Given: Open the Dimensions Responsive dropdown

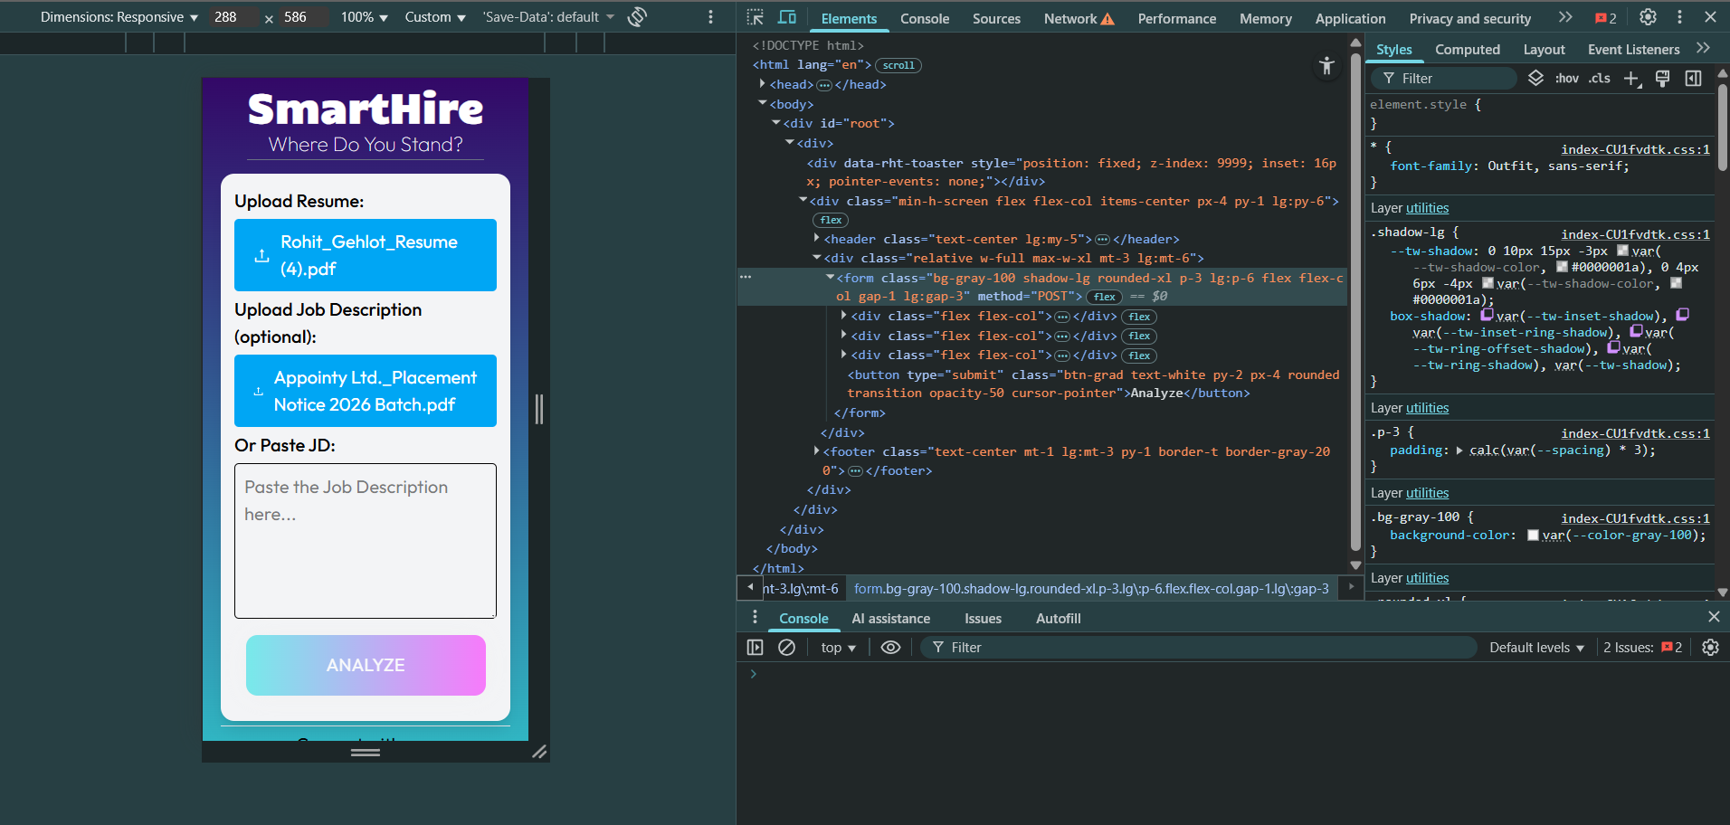Looking at the screenshot, I should click(x=119, y=17).
